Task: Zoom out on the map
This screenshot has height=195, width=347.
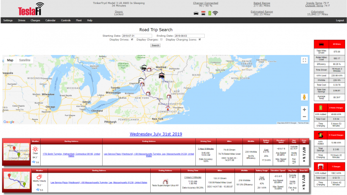Action: [x=304, y=117]
